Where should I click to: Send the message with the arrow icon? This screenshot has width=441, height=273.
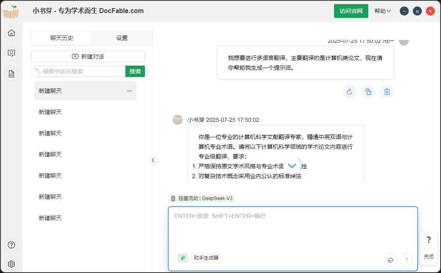(407, 260)
